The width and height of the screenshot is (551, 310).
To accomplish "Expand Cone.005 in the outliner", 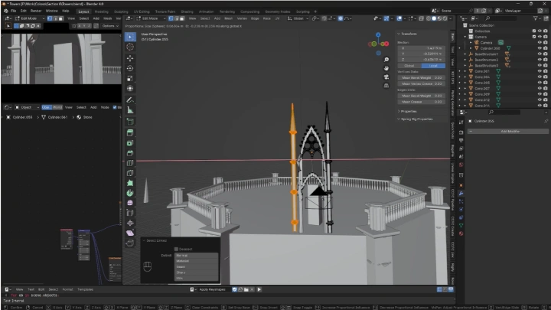I will click(x=465, y=83).
